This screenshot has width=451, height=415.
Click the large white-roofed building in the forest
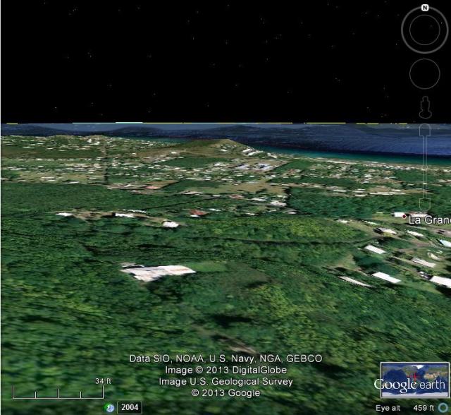[x=159, y=272]
